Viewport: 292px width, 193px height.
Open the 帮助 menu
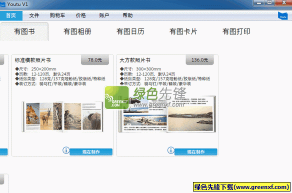[x=127, y=15]
